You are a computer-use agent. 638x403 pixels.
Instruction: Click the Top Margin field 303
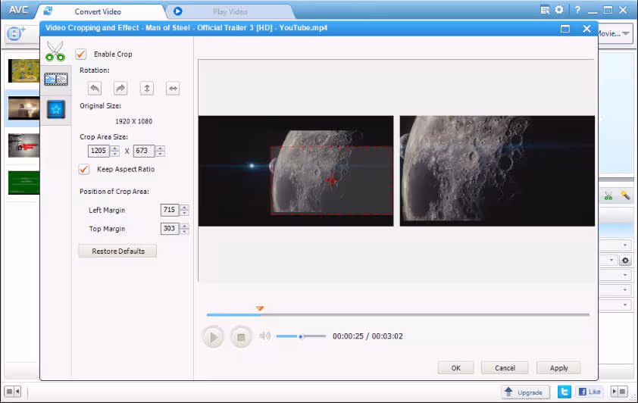[x=170, y=229]
